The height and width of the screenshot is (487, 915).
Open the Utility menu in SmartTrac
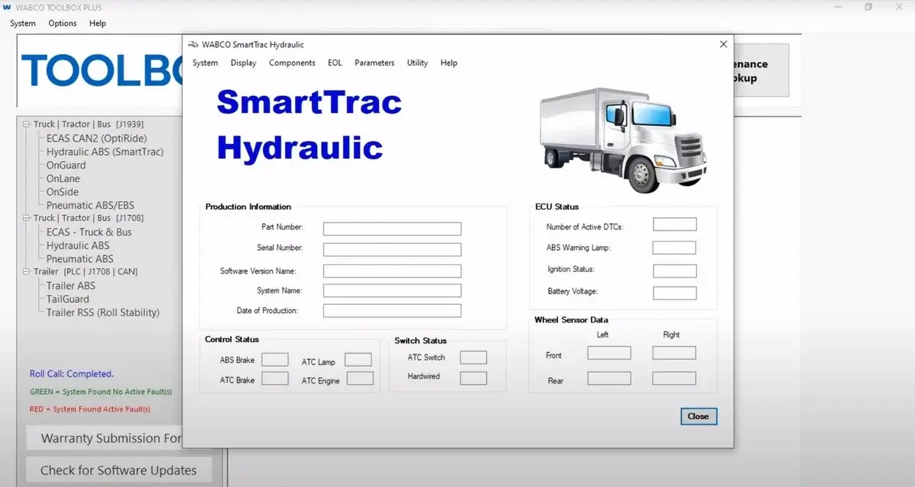click(417, 63)
